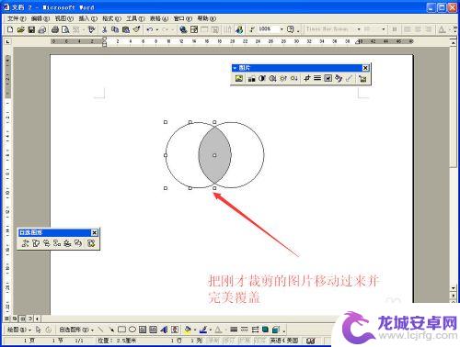Click the Save icon in standard toolbar

click(x=31, y=29)
